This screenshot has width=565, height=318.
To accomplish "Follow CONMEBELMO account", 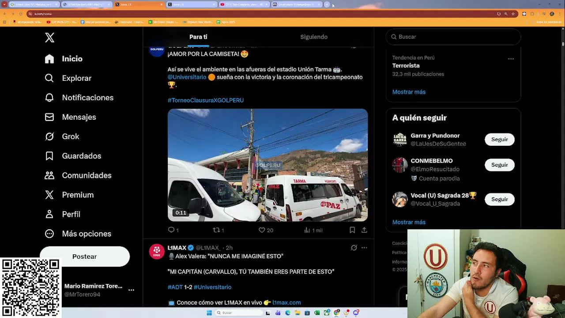I will (x=500, y=165).
